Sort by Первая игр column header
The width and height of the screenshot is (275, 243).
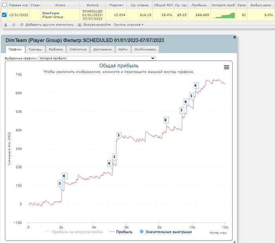pyautogui.click(x=18, y=5)
